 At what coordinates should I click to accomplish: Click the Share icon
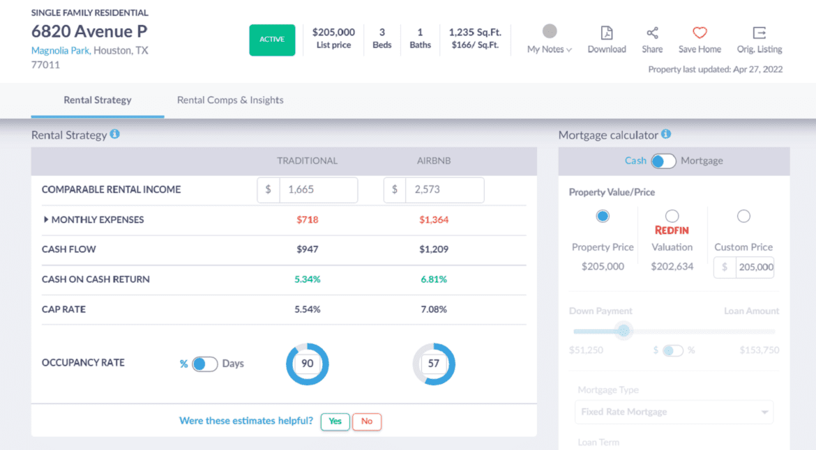[x=652, y=33]
